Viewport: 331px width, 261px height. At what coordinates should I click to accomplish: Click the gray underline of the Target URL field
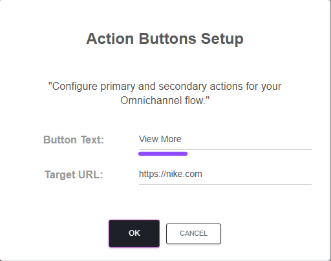(225, 184)
